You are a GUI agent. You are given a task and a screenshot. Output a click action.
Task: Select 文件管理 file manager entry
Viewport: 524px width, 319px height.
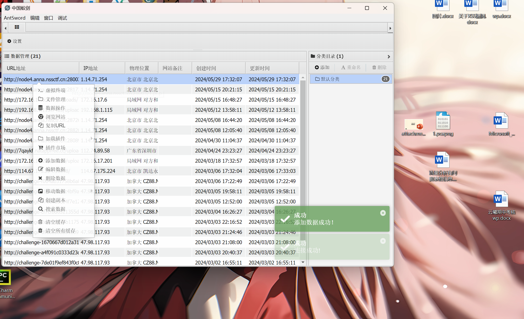55,99
